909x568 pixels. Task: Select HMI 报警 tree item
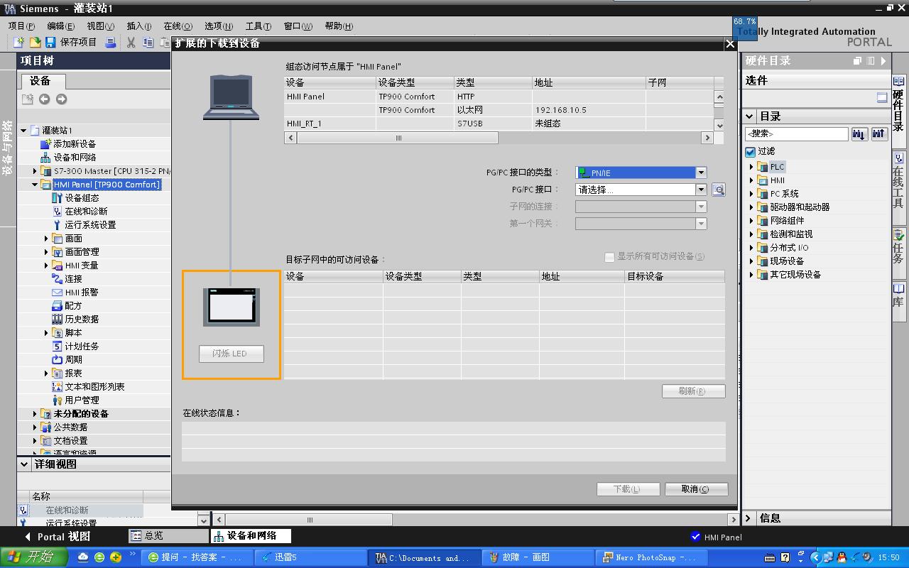point(82,293)
